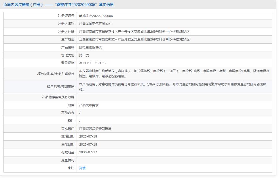Click the document icon before the page title
The image size is (279, 178).
click(5, 5)
